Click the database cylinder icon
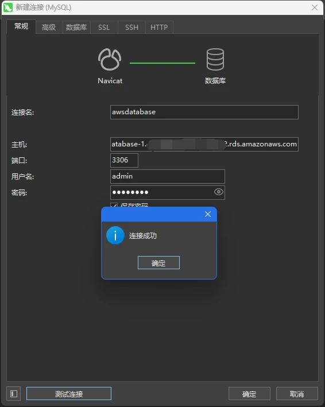Screen dimensions: 325x407 point(215,60)
